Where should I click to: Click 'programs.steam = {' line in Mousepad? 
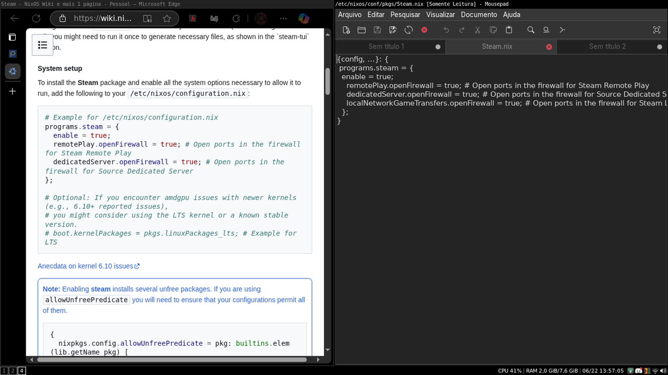pyautogui.click(x=376, y=68)
